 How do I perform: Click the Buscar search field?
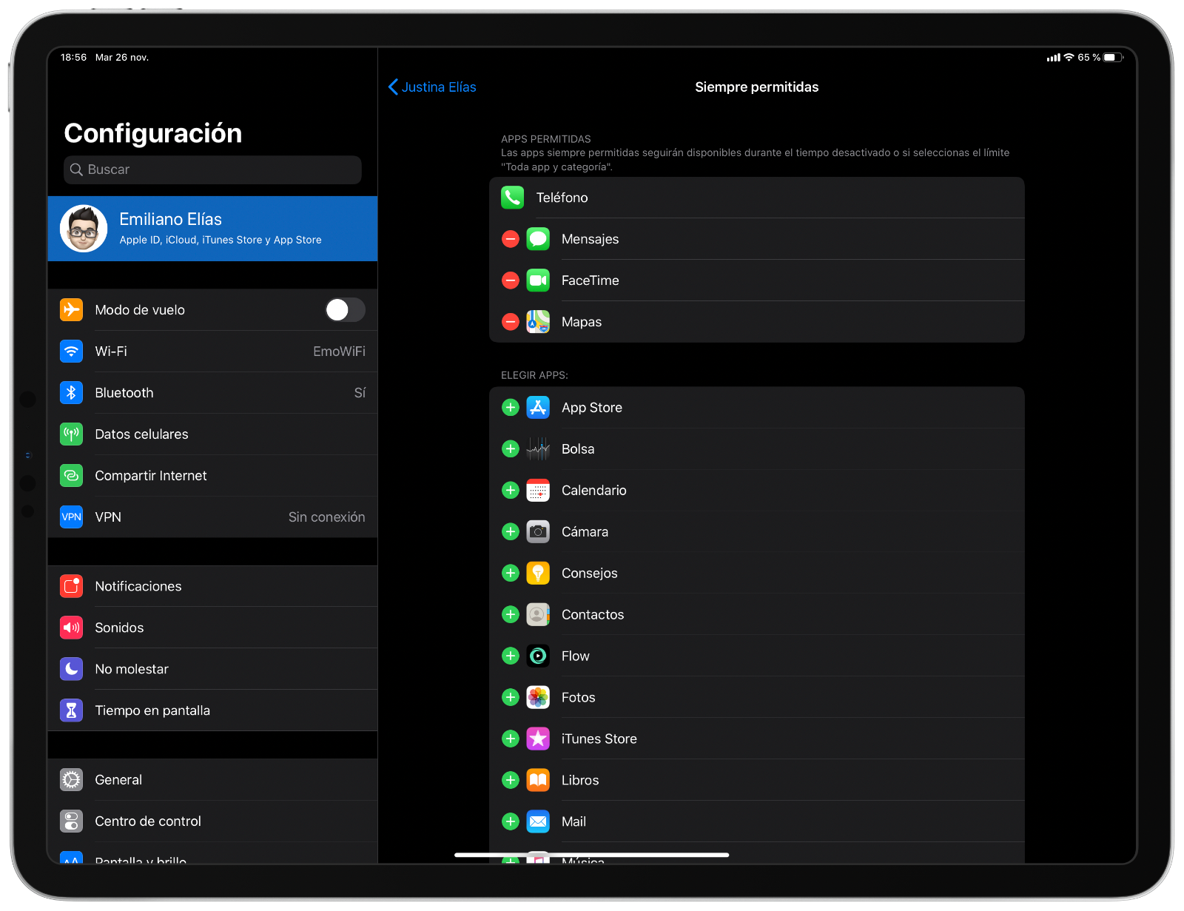pos(212,169)
